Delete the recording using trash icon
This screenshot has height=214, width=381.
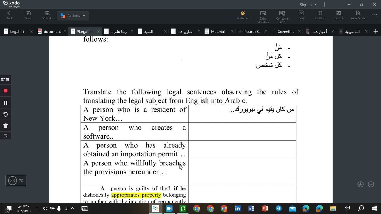pyautogui.click(x=5, y=126)
